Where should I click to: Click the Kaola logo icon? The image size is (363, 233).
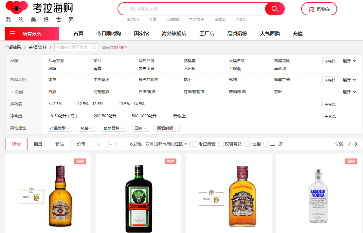(17, 7)
